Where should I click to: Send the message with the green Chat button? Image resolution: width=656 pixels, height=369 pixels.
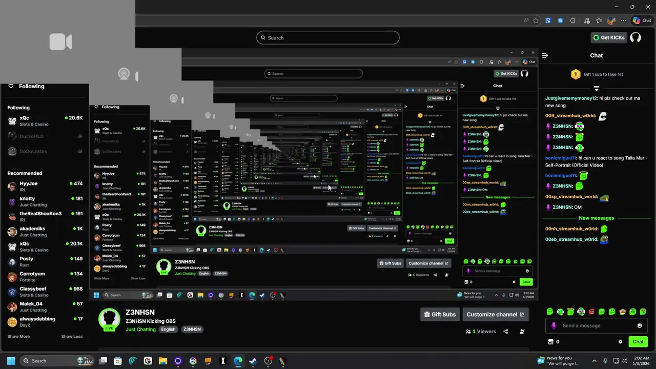pyautogui.click(x=638, y=342)
